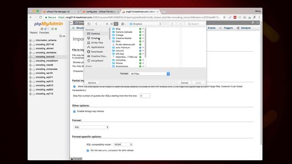
Task: Expand oncoding_mirzailhami database node
Action: point(31,61)
